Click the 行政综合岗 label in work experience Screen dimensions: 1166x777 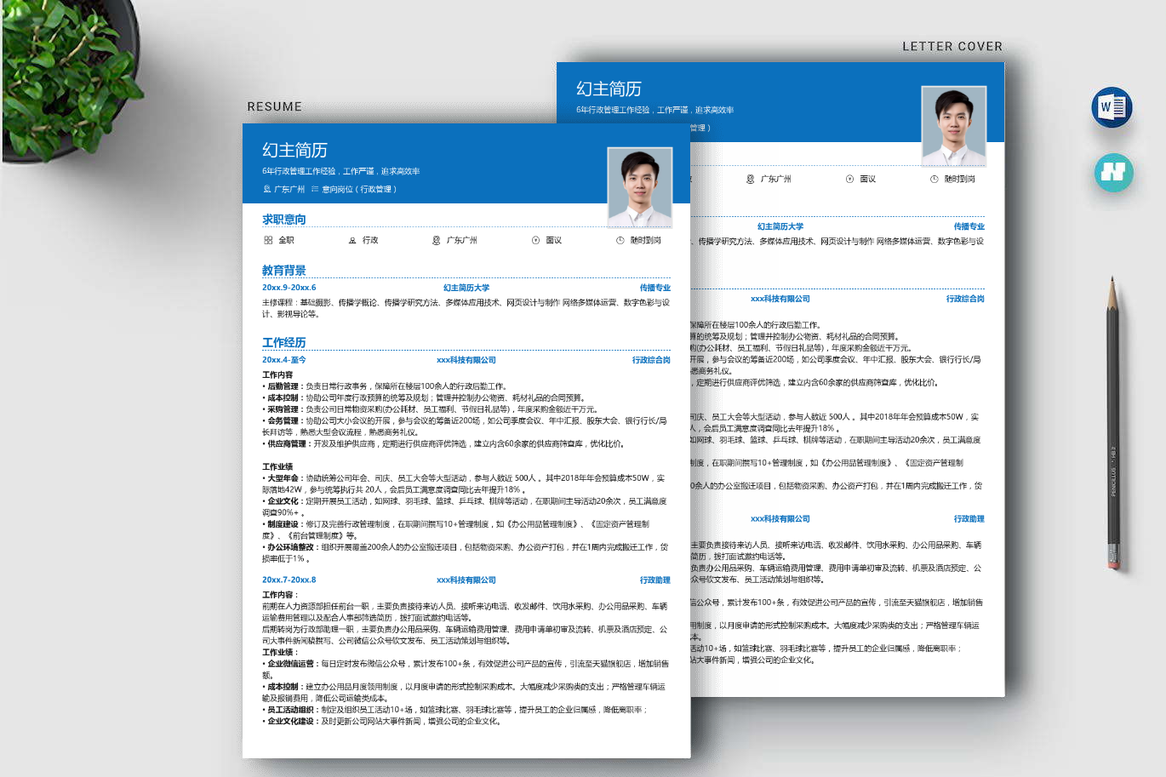tap(651, 360)
